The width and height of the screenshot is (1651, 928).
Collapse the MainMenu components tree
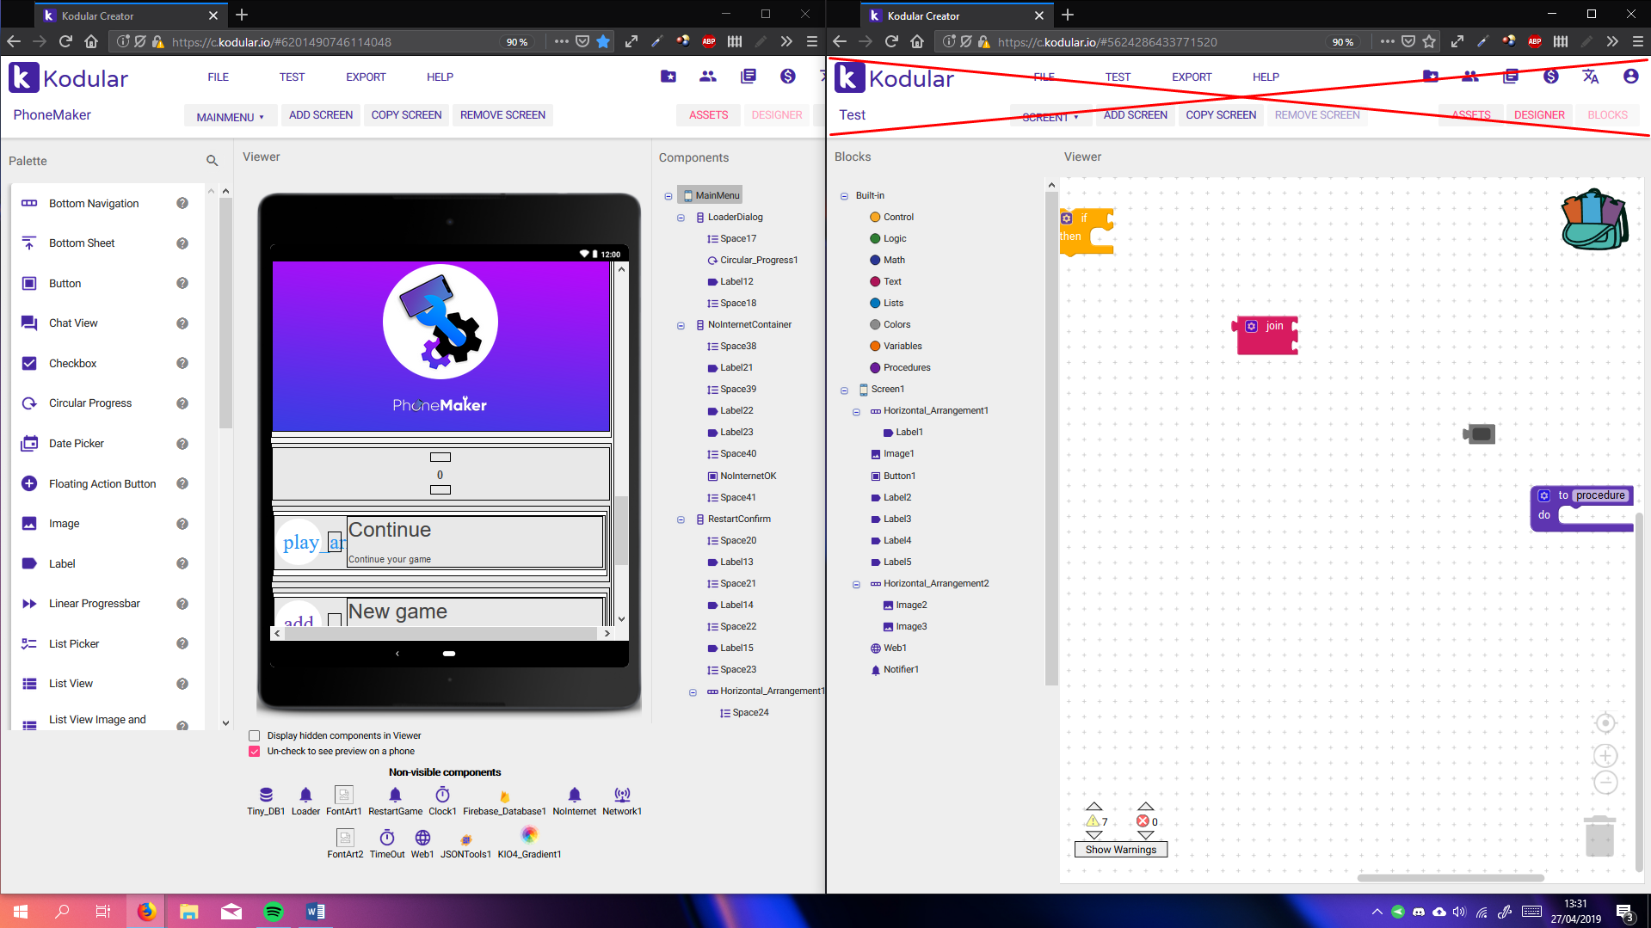[x=668, y=195]
